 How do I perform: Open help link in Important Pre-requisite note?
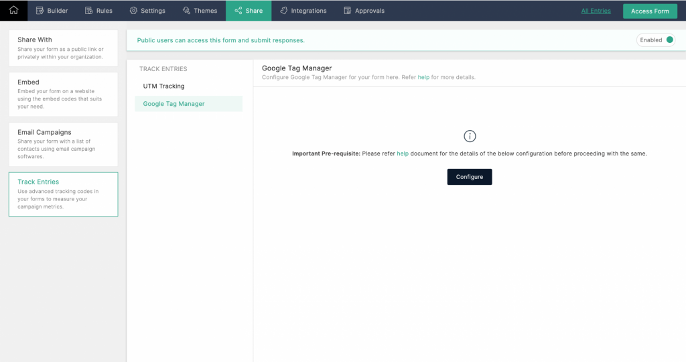tap(403, 154)
